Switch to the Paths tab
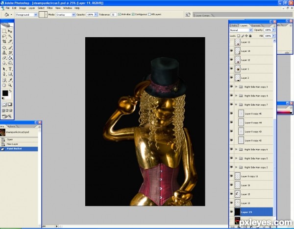Screen dimensions: 294x229 tap(234, 25)
